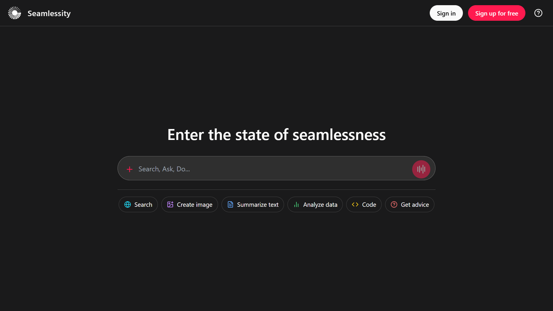This screenshot has height=311, width=553.
Task: Select the Search quick action
Action: pyautogui.click(x=138, y=204)
